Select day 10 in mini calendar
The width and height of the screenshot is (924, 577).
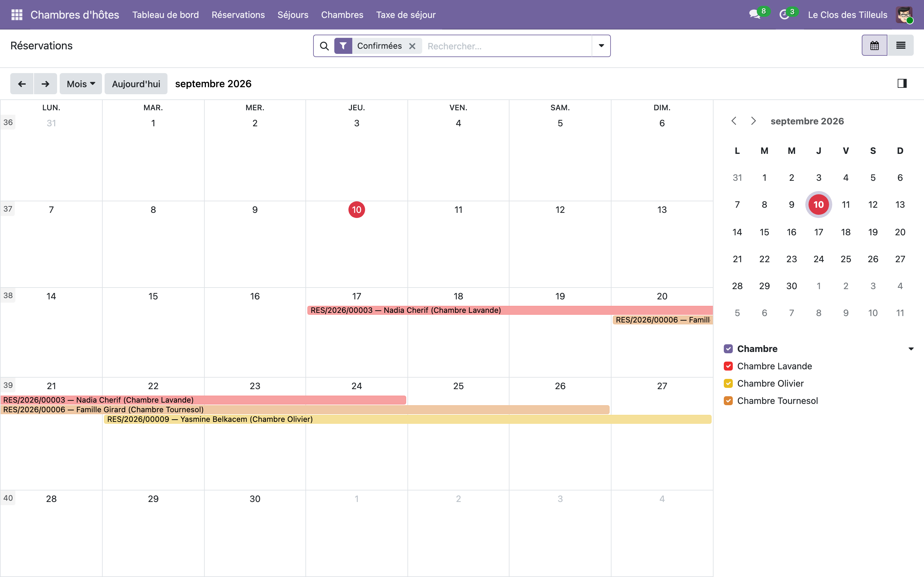818,205
